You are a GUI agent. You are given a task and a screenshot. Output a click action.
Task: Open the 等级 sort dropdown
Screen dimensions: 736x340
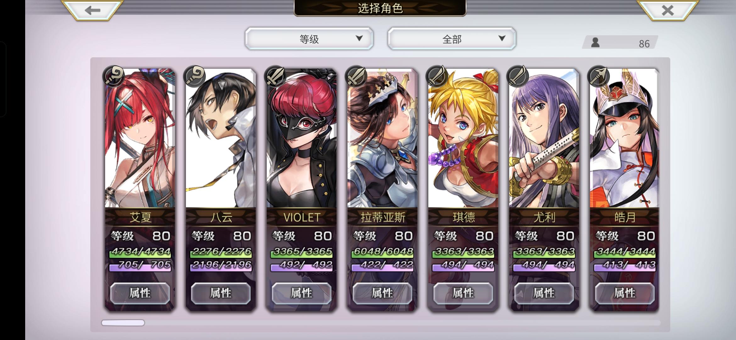click(x=309, y=39)
